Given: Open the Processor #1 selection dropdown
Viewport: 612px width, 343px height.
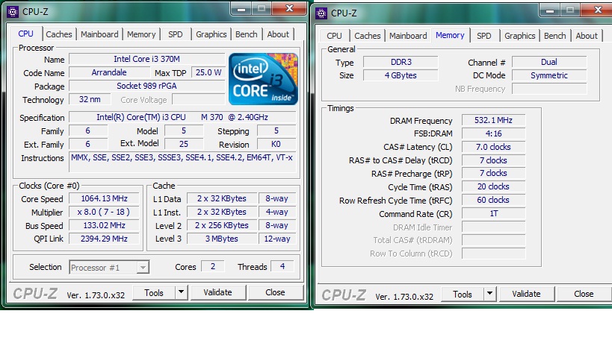Looking at the screenshot, I should pos(109,268).
